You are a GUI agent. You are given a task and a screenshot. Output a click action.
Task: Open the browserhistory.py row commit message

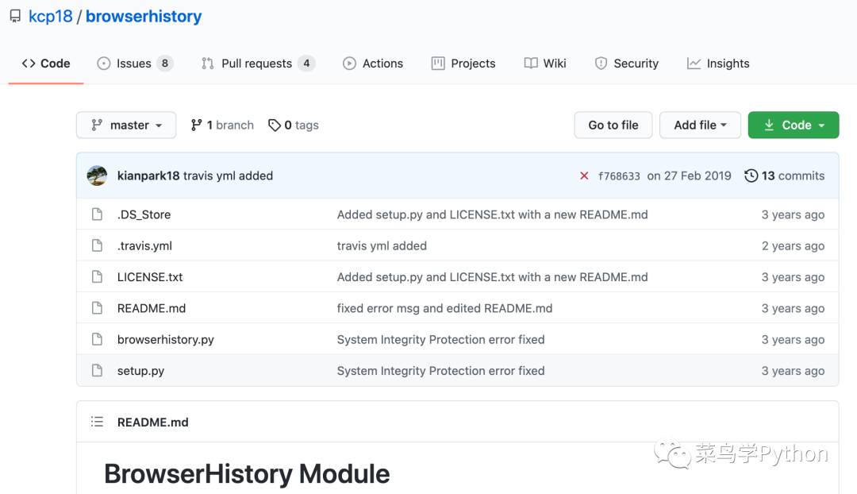440,339
